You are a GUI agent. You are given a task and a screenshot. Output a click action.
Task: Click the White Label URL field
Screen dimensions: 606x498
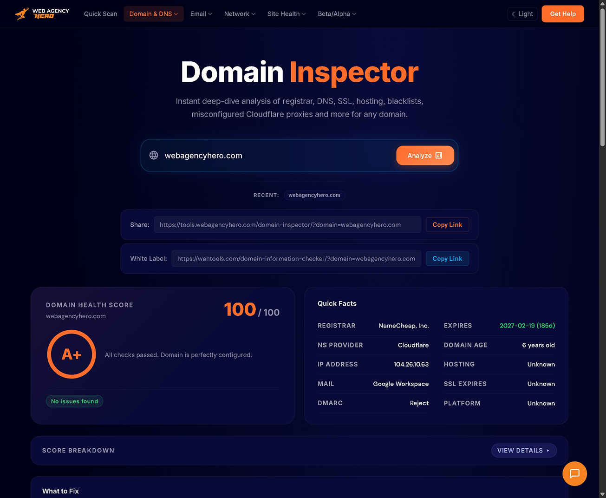[296, 259]
